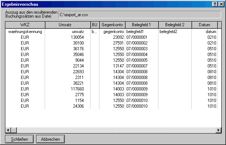The image size is (226, 145).
Task: Select Belegfeld 1 value 07/0000001
Action: pos(137,37)
